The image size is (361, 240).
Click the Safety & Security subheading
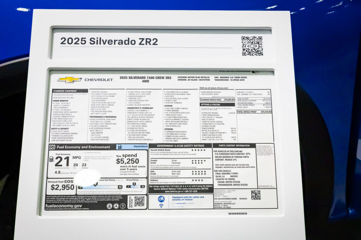pyautogui.click(x=60, y=129)
